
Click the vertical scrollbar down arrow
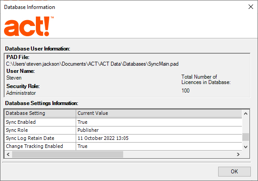245,147
